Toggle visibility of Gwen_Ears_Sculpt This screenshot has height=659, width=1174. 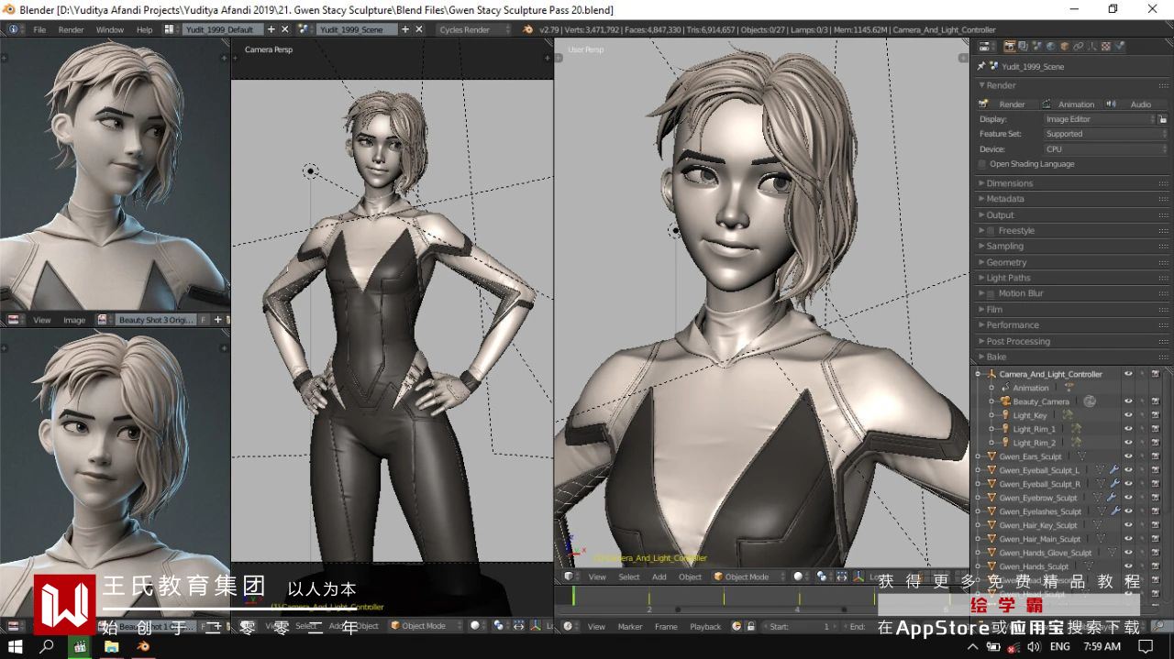(x=1128, y=456)
